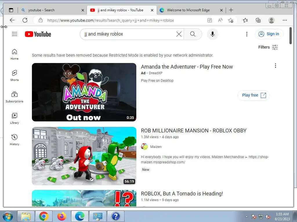Click the browser address bar URL

point(111,20)
